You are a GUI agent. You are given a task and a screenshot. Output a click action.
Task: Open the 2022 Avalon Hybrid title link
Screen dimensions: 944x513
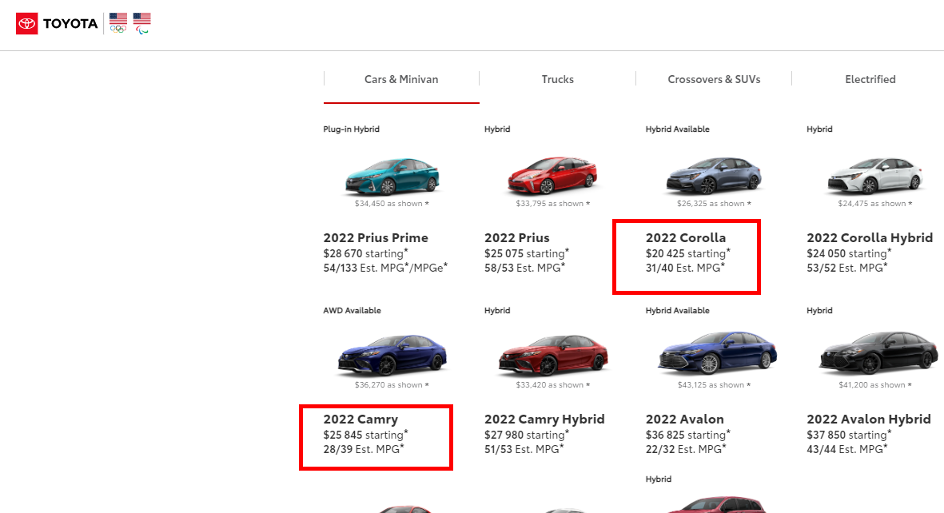pos(869,419)
